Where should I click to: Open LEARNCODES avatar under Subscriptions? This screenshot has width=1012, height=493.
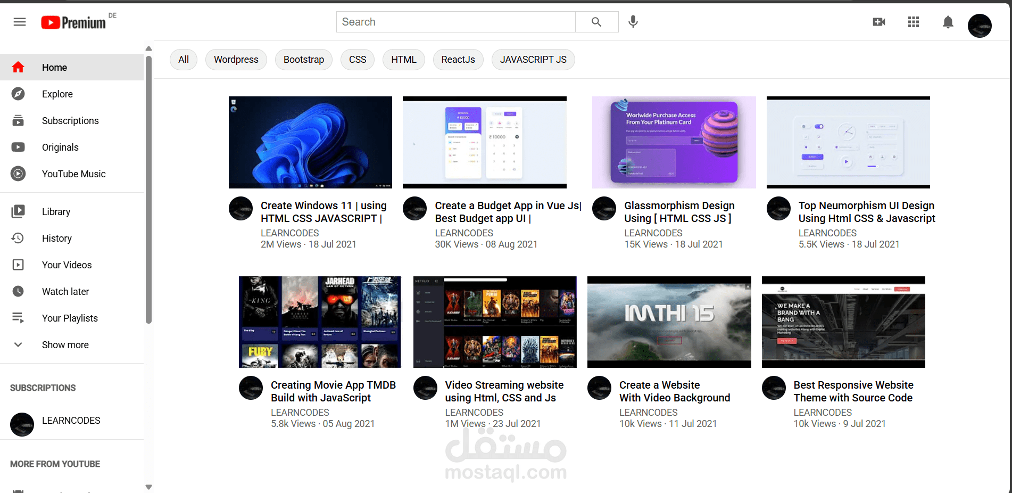click(x=22, y=424)
